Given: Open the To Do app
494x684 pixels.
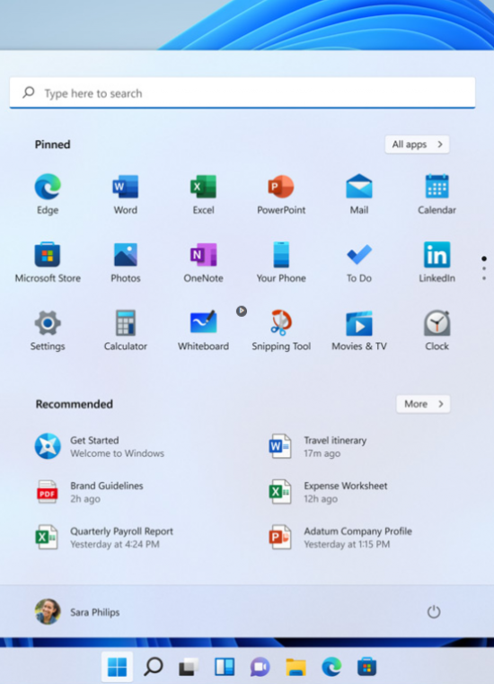Looking at the screenshot, I should coord(359,262).
